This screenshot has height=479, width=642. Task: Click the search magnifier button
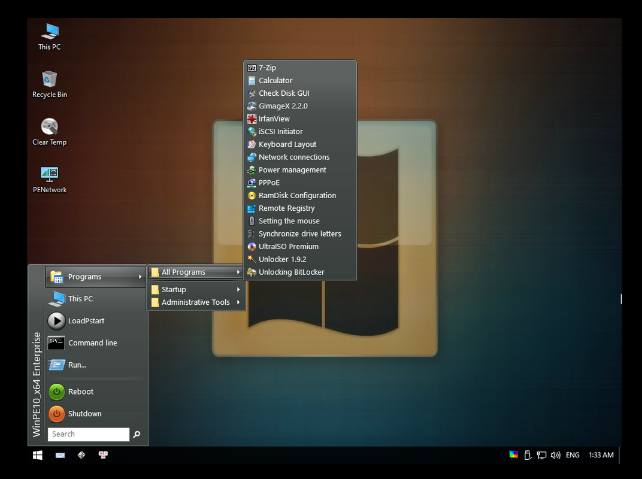137,434
